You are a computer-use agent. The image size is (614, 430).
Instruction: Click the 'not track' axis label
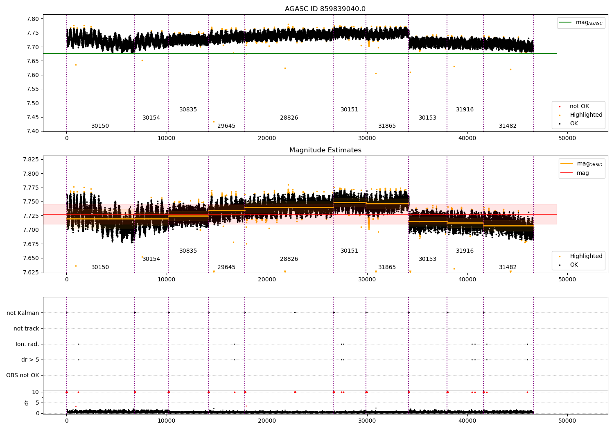pyautogui.click(x=26, y=329)
